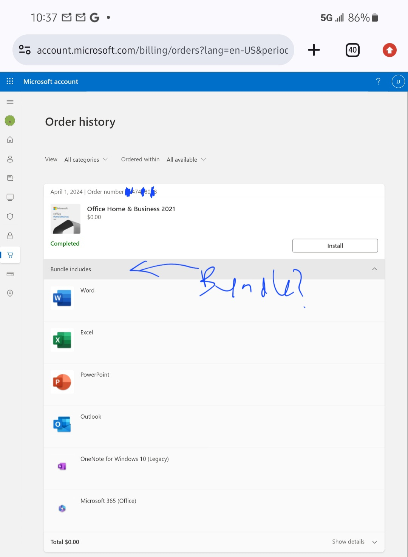Open the JJ account profile avatar
Image resolution: width=408 pixels, height=557 pixels.
(x=398, y=81)
